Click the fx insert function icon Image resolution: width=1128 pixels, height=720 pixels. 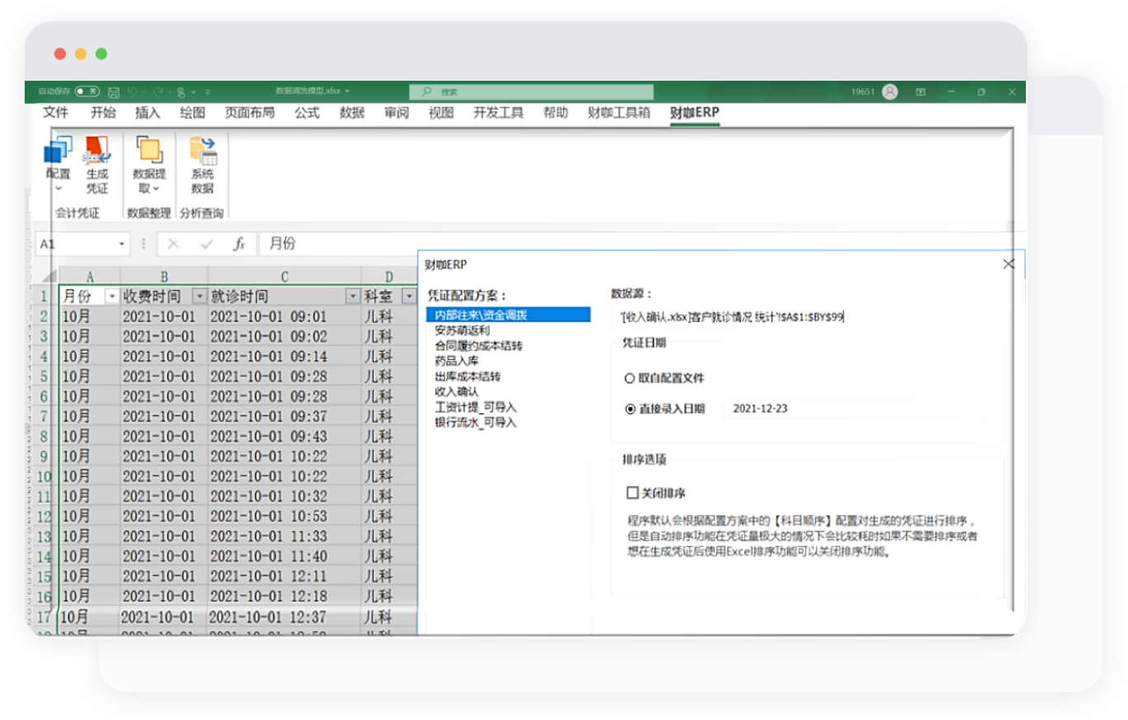[239, 244]
